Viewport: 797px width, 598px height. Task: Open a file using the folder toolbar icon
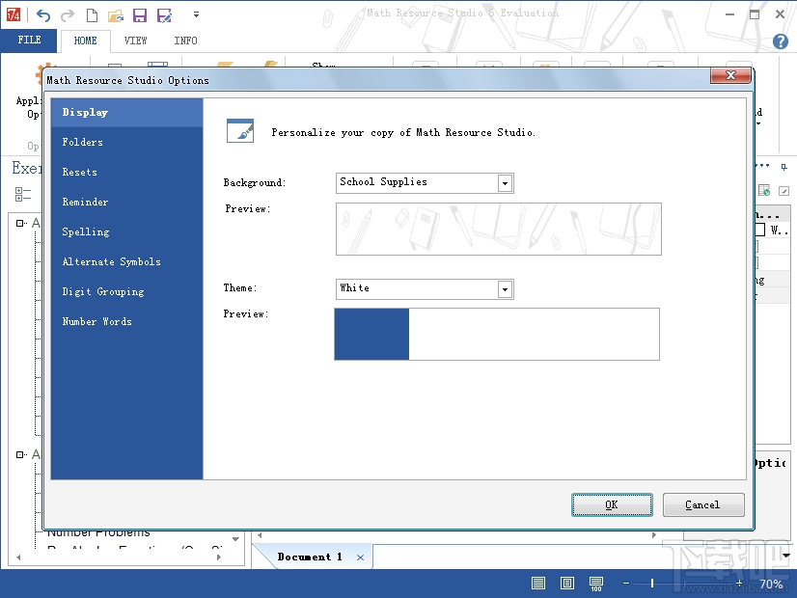pos(115,14)
